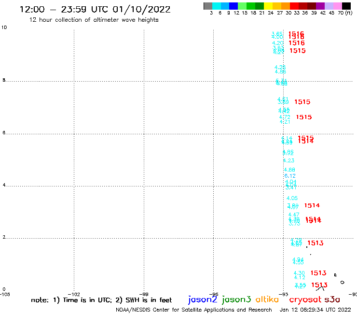Click the '24' legend label
The width and height of the screenshot is (357, 314).
click(x=271, y=13)
